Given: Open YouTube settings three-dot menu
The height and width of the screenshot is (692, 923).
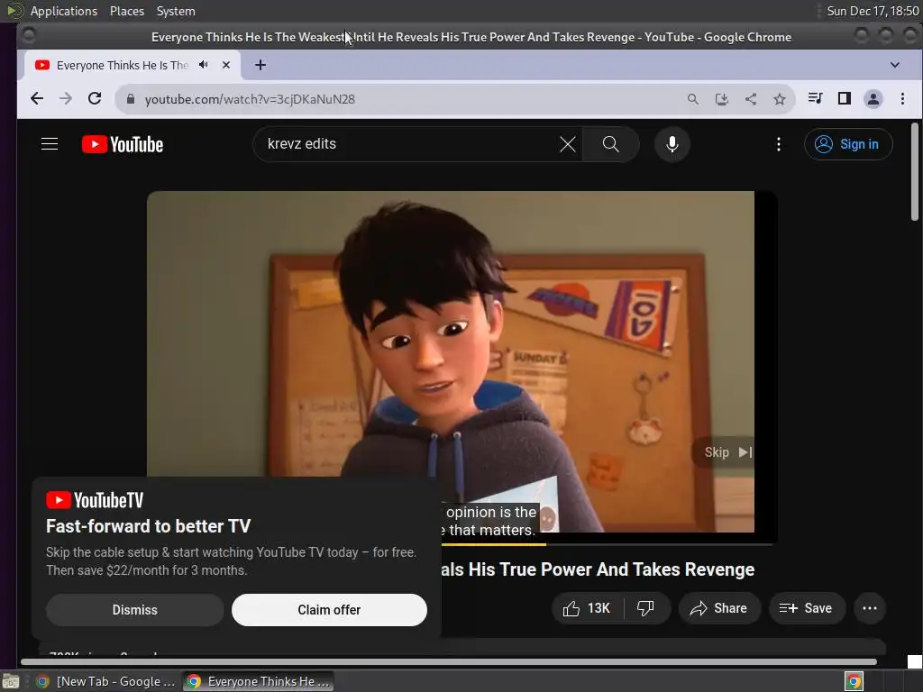Looking at the screenshot, I should 779,144.
